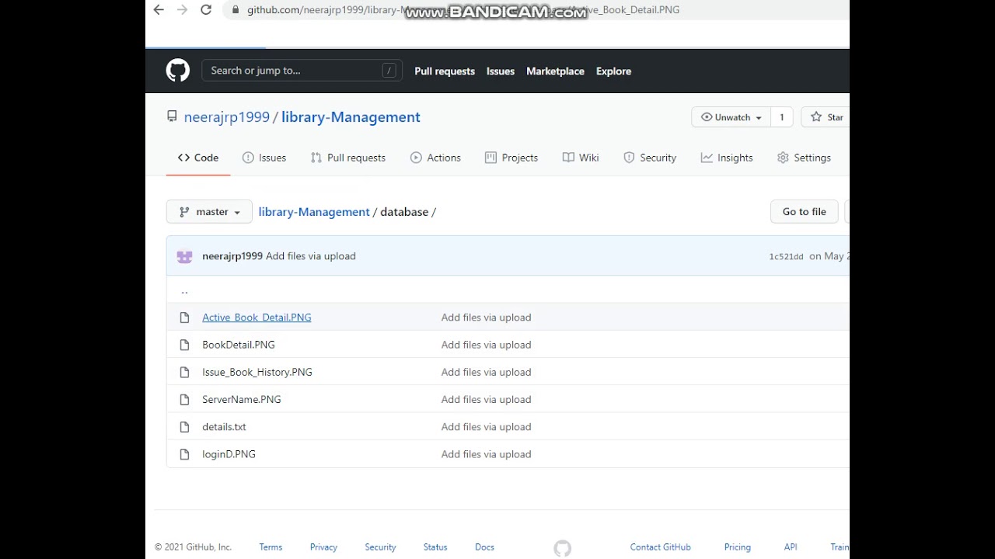Click commit message beside BookDetail.PNG
995x559 pixels.
(487, 345)
